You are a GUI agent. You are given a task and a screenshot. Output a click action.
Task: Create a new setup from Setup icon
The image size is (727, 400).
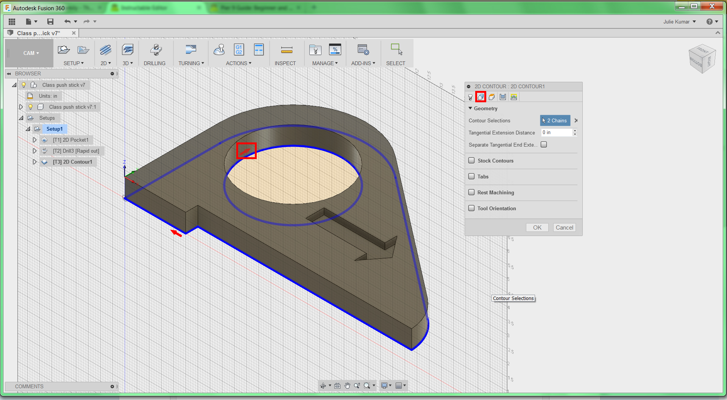coord(64,50)
